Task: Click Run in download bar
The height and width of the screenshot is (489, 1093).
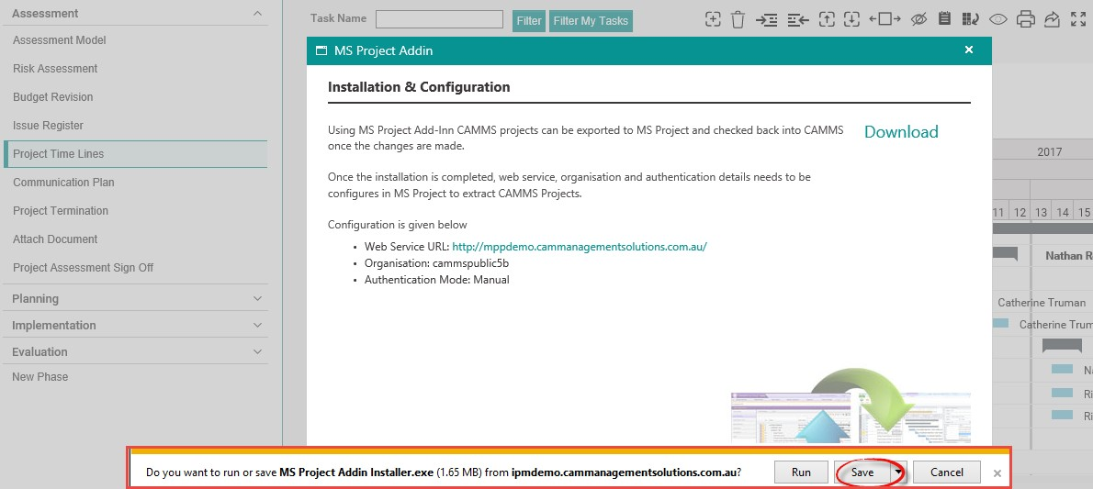Action: tap(801, 472)
